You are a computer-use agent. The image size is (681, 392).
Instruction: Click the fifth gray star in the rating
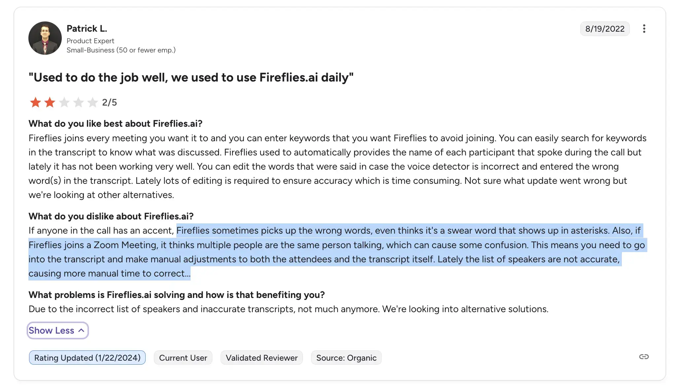92,102
